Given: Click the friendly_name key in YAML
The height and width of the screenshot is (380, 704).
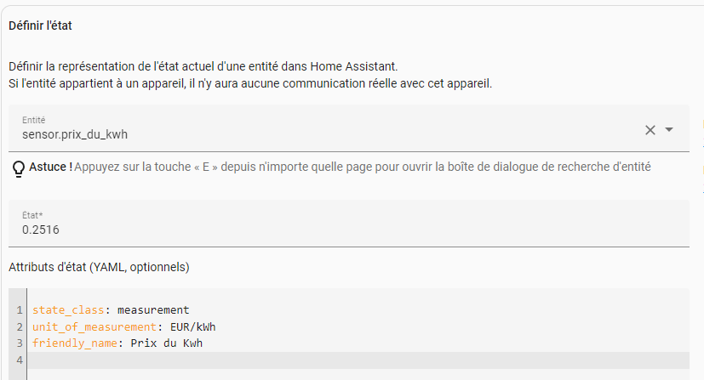Looking at the screenshot, I should point(75,343).
